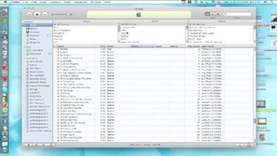Viewport: 277px width, 156px height.
Task: Open the 90's Music smart playlist
Action: pyautogui.click(x=37, y=68)
